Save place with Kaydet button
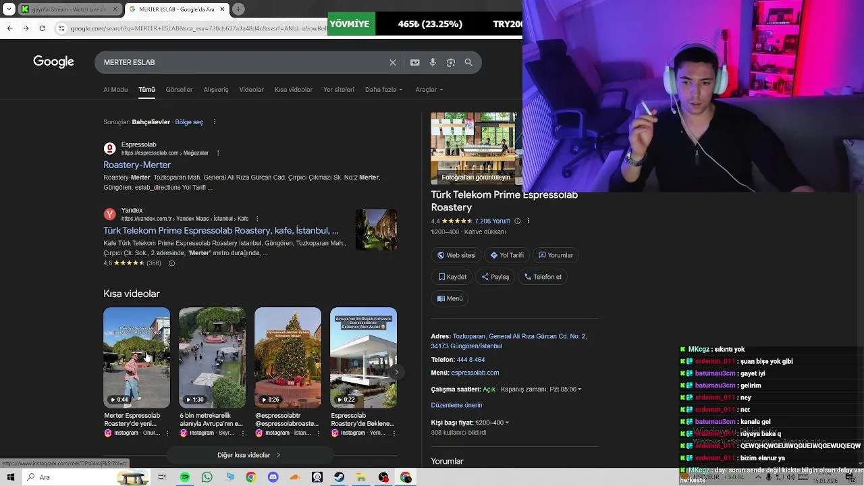This screenshot has height=486, width=864. [x=452, y=277]
